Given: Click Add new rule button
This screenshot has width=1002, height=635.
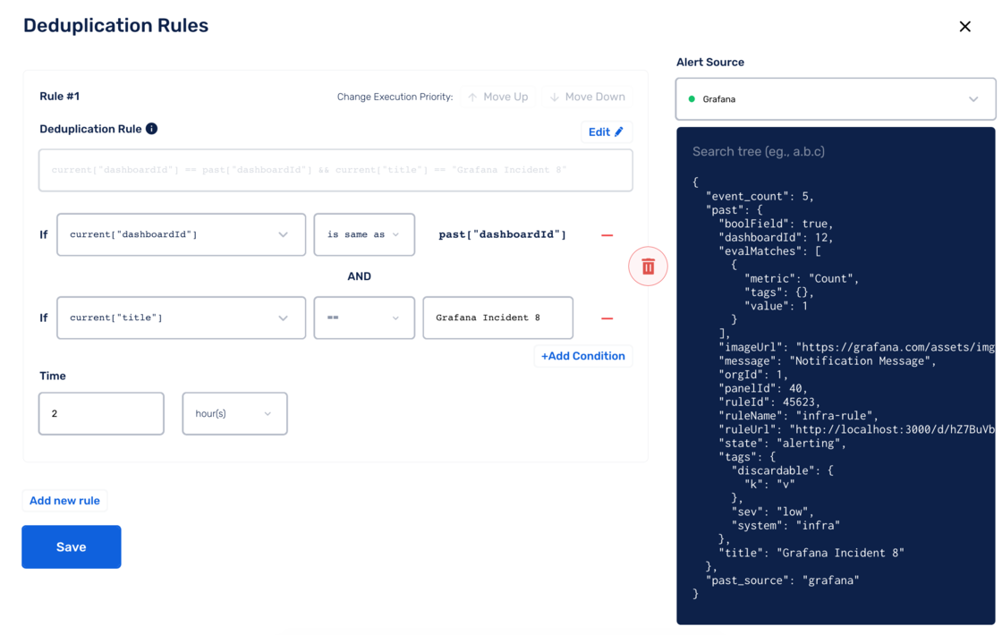Looking at the screenshot, I should 64,500.
